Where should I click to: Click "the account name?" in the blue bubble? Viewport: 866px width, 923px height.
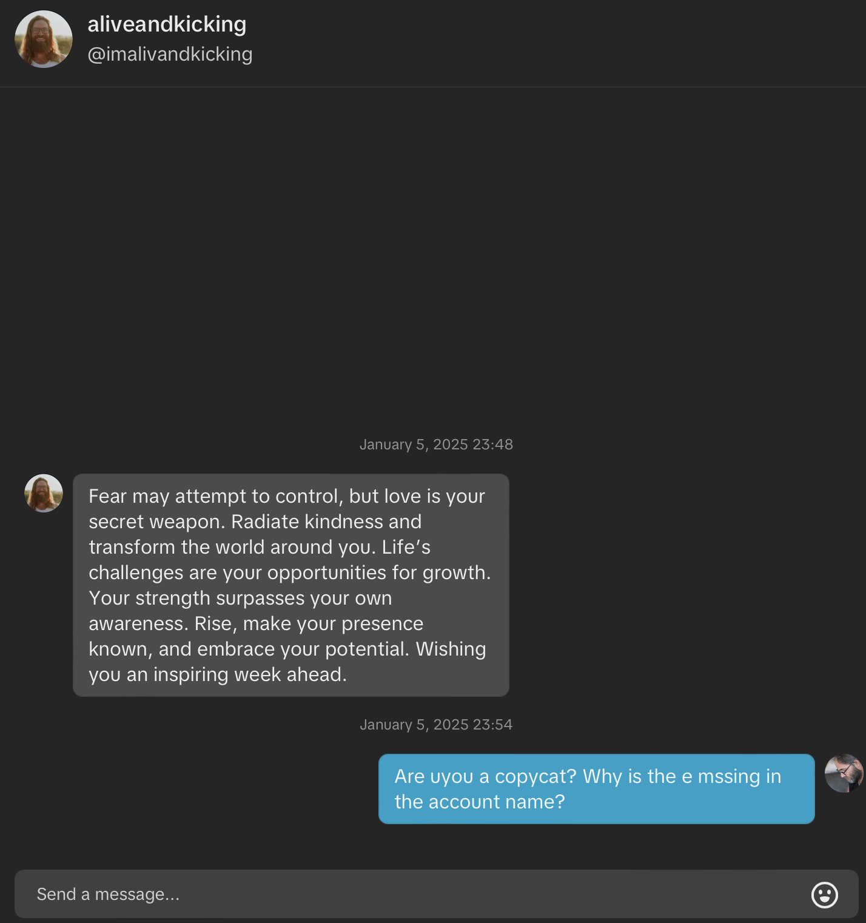[x=480, y=802]
